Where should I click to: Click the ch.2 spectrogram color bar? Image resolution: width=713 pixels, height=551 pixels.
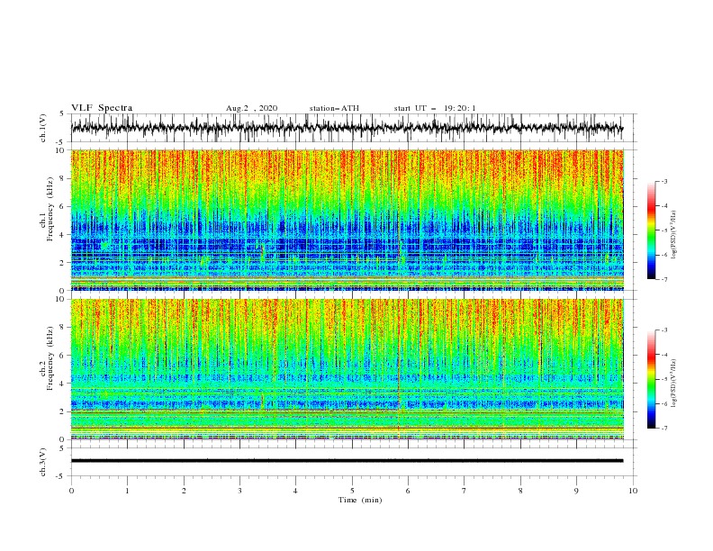651,379
